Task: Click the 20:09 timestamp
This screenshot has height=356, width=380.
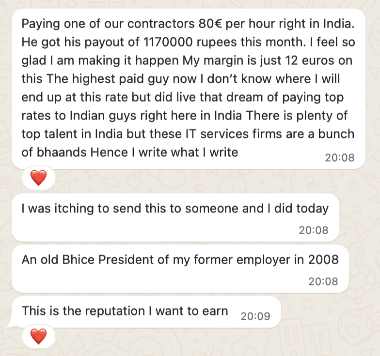Action: (x=255, y=316)
